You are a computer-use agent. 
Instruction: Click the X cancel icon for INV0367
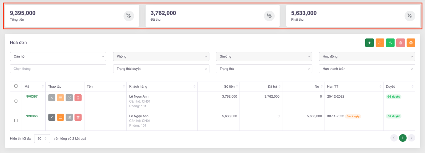pyautogui.click(x=52, y=98)
